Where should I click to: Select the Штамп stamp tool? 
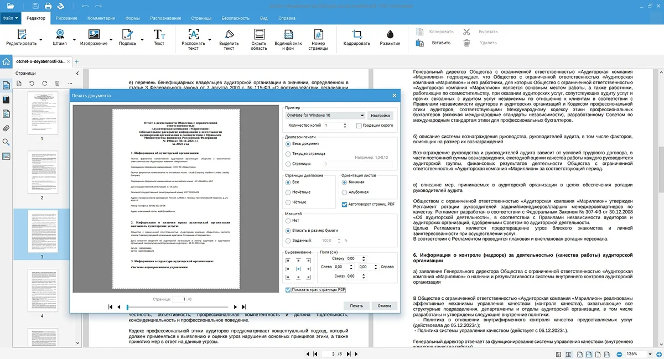60,38
